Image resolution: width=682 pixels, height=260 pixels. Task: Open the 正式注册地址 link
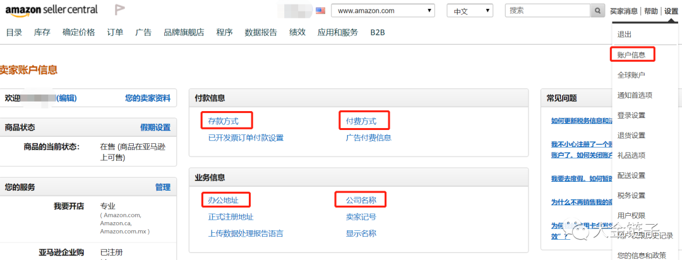pyautogui.click(x=230, y=217)
